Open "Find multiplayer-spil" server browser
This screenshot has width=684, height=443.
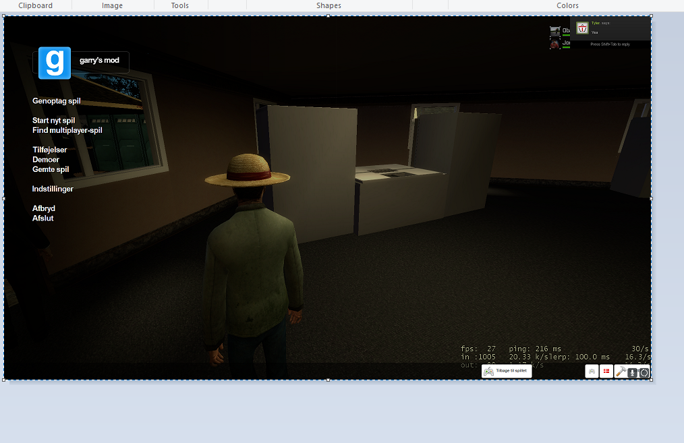[67, 130]
